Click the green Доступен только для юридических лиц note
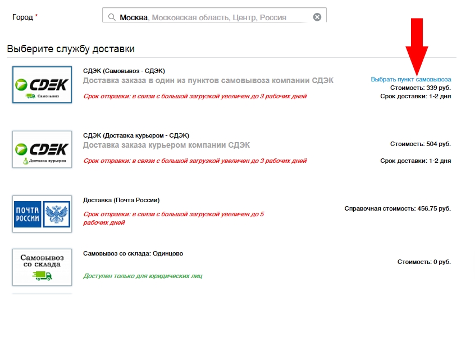Viewport: 475px width, 337px height. [x=143, y=276]
